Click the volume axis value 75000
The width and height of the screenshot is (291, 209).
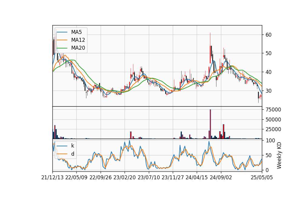[273, 110]
